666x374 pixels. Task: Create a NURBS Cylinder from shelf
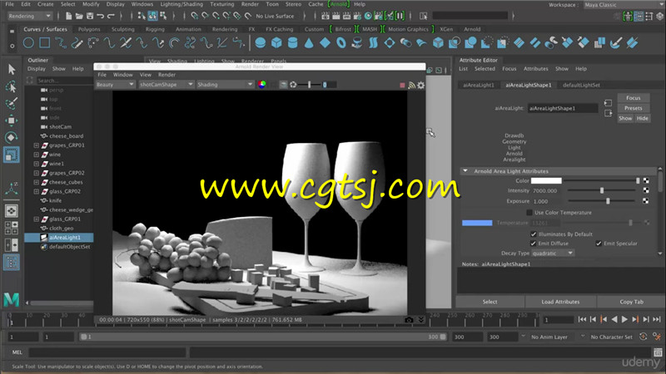(x=293, y=43)
